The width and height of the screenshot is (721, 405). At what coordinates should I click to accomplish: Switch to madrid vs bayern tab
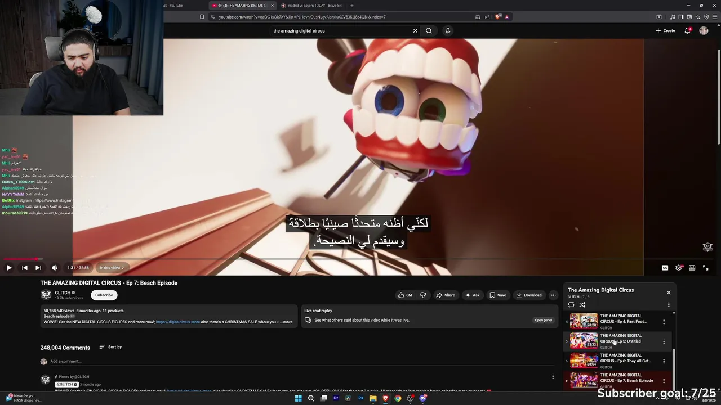[314, 6]
